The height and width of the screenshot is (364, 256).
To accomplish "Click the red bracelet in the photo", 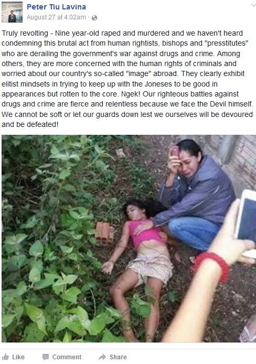I will [x=211, y=266].
